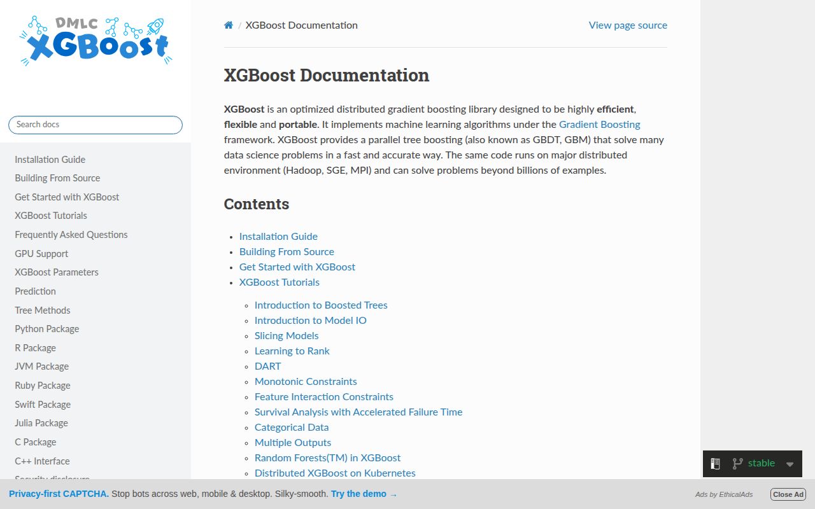Click XGBoost Documentation breadcrumb text
The width and height of the screenshot is (815, 509).
[302, 25]
